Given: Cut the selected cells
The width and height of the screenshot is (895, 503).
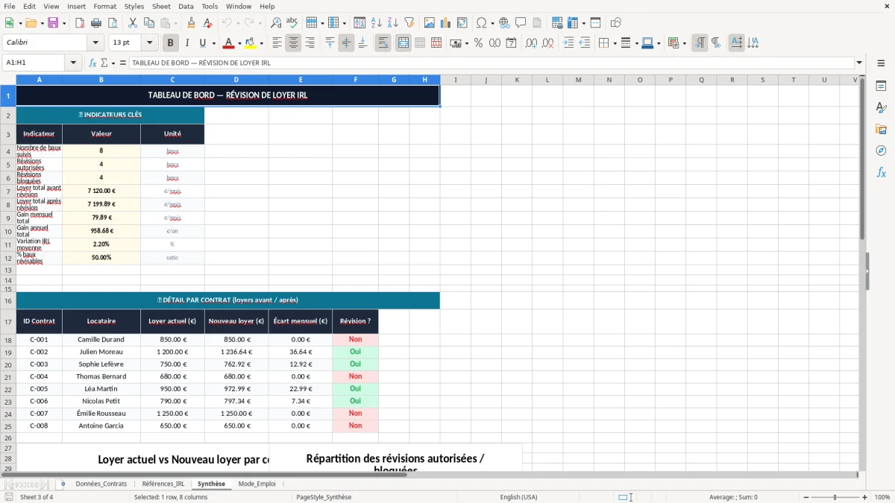Looking at the screenshot, I should point(133,23).
